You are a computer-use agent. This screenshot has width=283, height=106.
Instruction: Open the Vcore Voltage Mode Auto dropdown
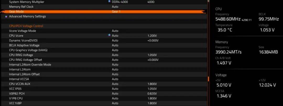click(115, 31)
